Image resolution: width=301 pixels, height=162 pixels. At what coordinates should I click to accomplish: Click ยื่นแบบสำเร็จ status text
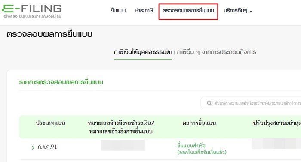[191, 145]
